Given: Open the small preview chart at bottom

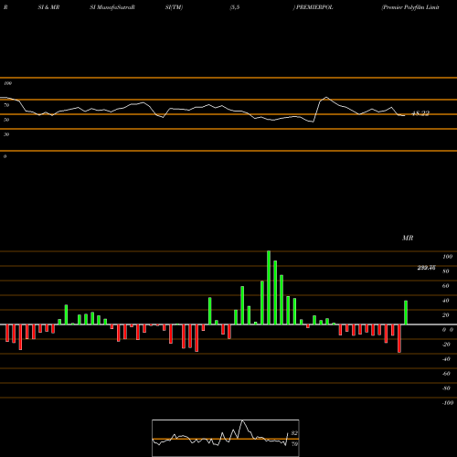Looking at the screenshot, I should tap(226, 438).
